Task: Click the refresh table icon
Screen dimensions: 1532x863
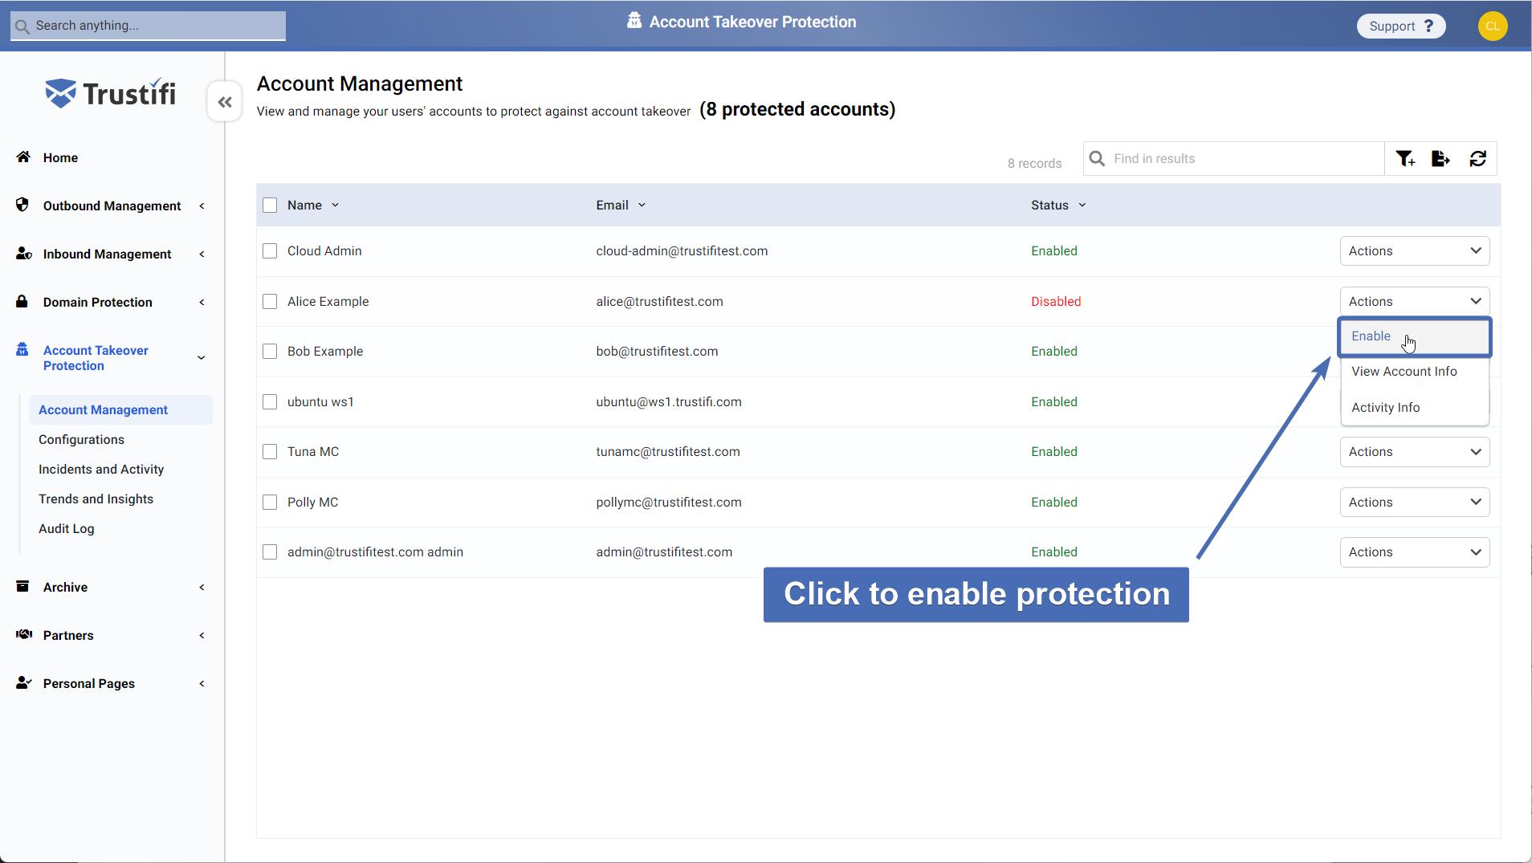Action: click(x=1478, y=159)
